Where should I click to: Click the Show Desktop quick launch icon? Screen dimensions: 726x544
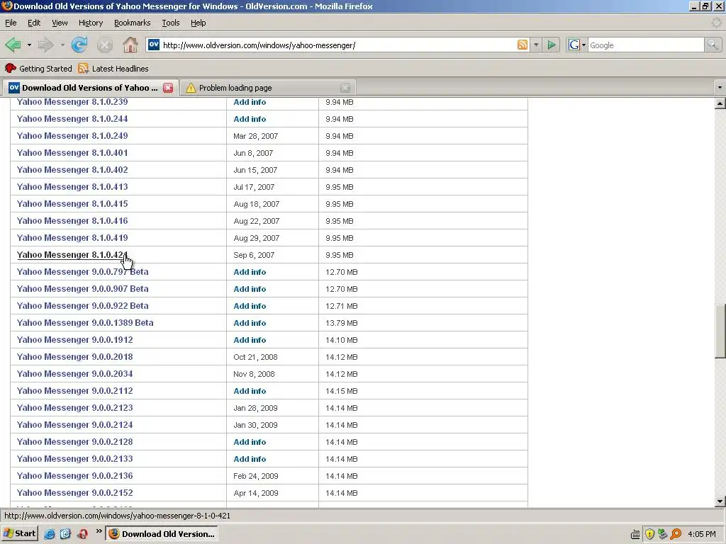pos(66,534)
